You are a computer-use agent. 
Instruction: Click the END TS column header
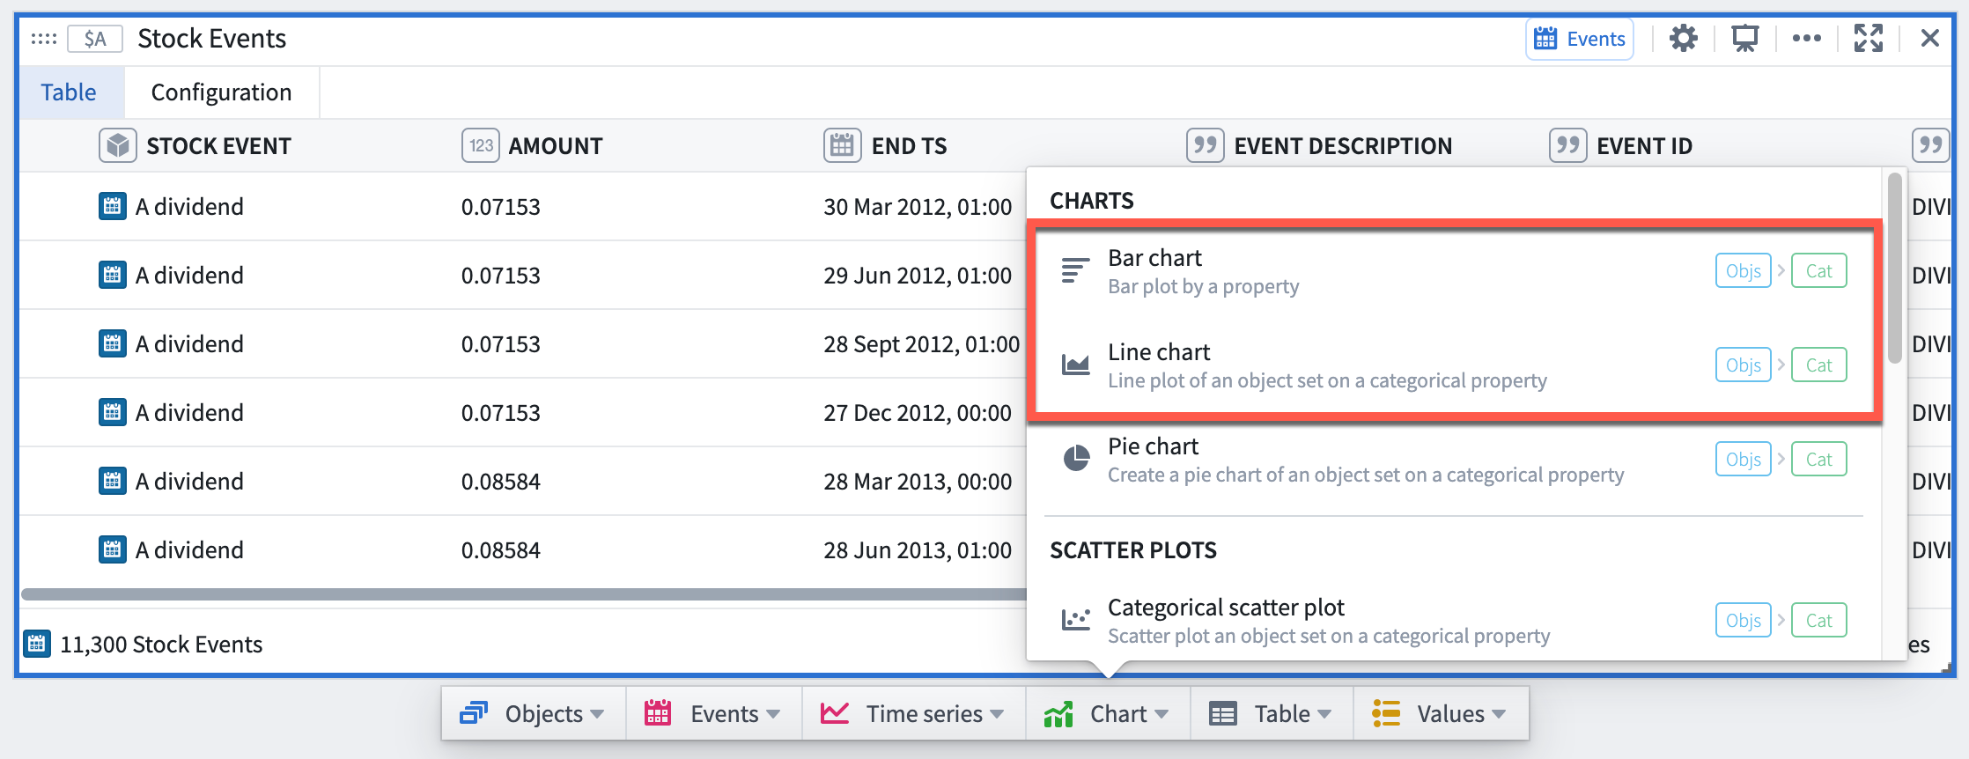[910, 146]
